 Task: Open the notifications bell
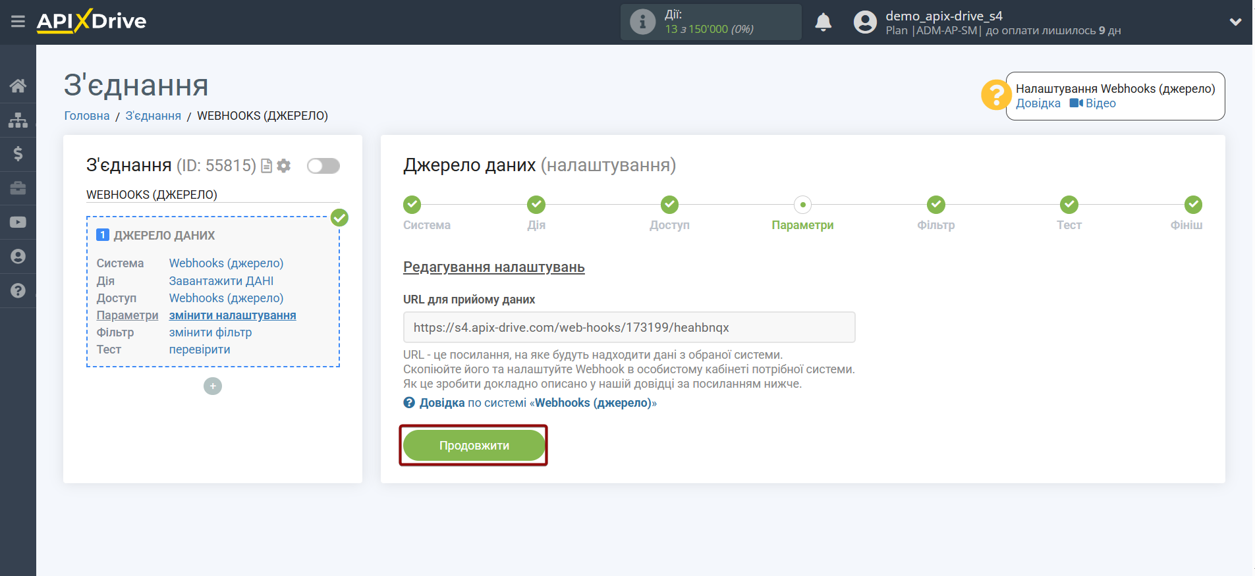coord(823,22)
